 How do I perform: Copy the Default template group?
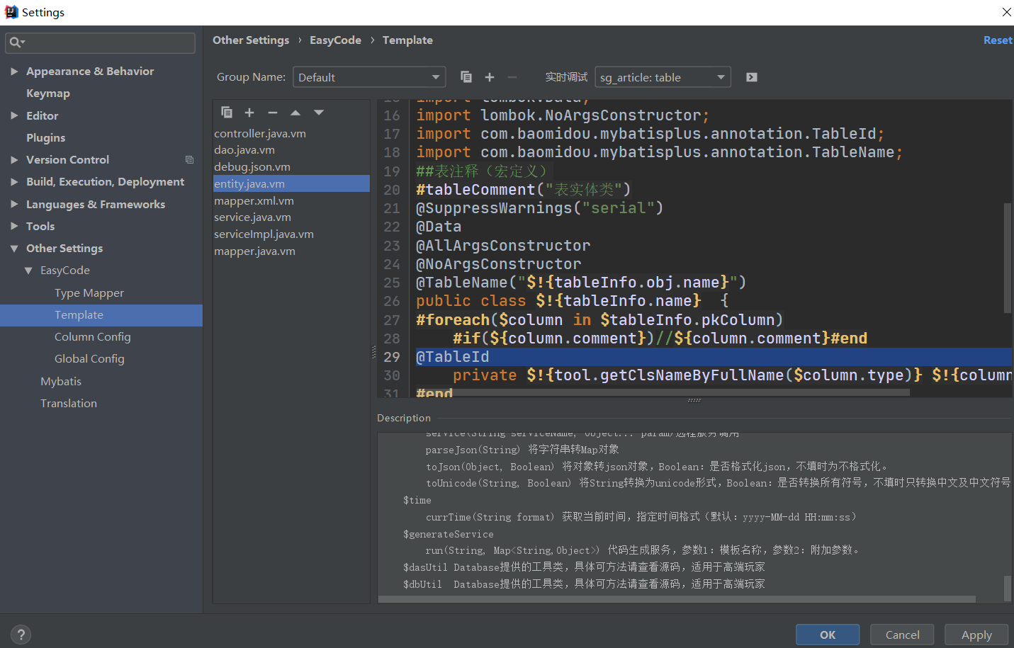(x=466, y=76)
